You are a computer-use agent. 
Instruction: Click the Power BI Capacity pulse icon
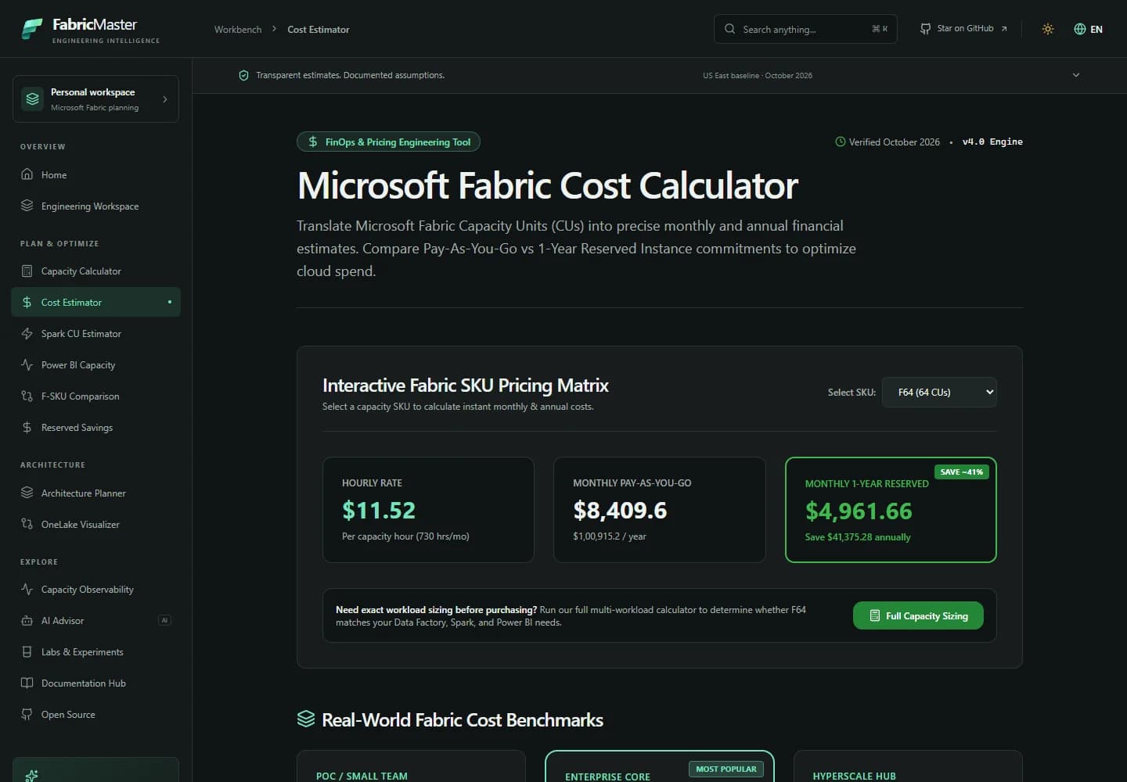[x=27, y=364]
